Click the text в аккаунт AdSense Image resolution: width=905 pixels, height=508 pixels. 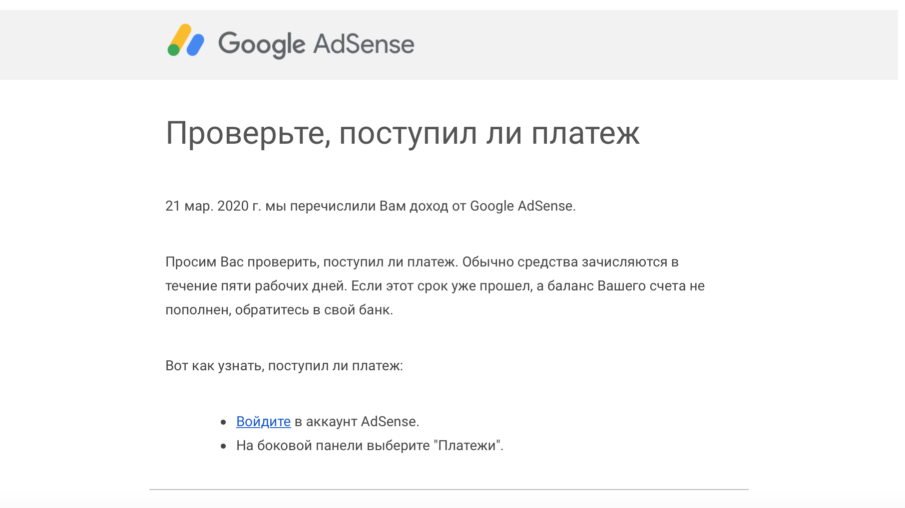click(x=357, y=422)
